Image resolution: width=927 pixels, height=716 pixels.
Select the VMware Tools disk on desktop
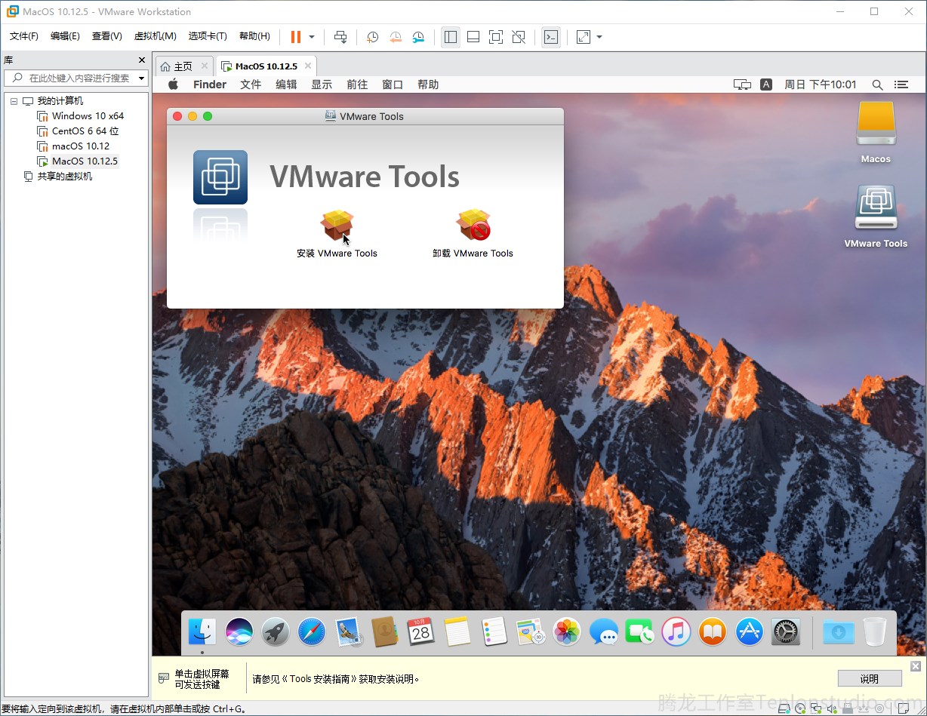click(x=876, y=217)
